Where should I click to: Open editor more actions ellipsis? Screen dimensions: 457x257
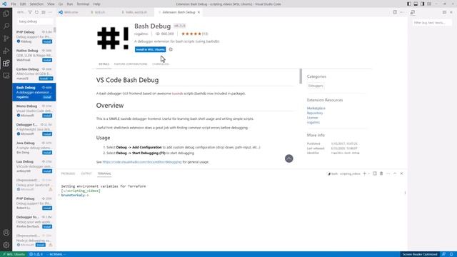(401, 12)
